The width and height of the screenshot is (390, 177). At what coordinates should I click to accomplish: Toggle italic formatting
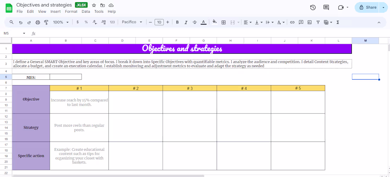point(186,22)
